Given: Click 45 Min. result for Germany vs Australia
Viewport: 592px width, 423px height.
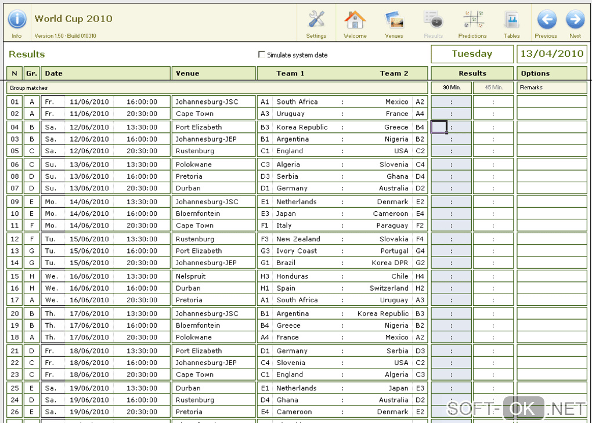Looking at the screenshot, I should tap(493, 189).
